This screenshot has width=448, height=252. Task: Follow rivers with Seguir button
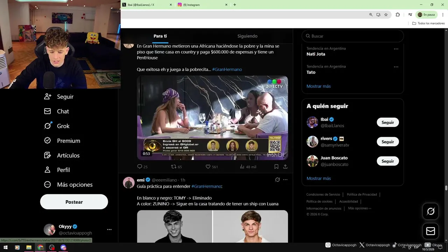click(x=388, y=142)
